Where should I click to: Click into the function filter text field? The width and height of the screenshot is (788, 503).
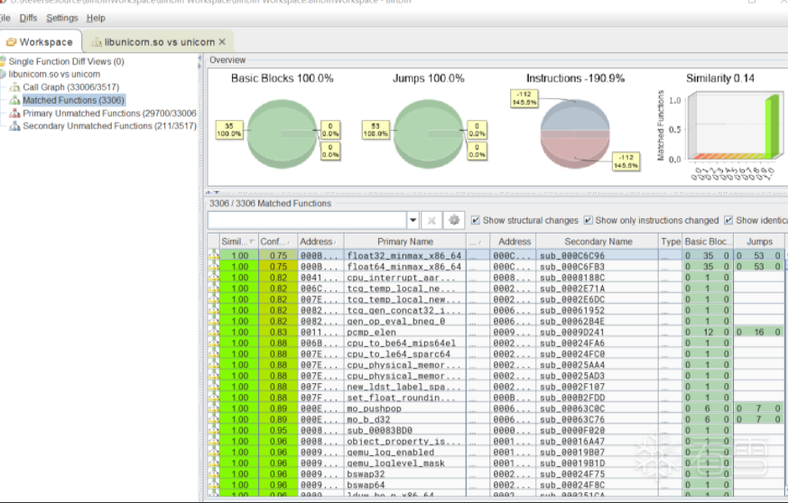[x=307, y=220]
